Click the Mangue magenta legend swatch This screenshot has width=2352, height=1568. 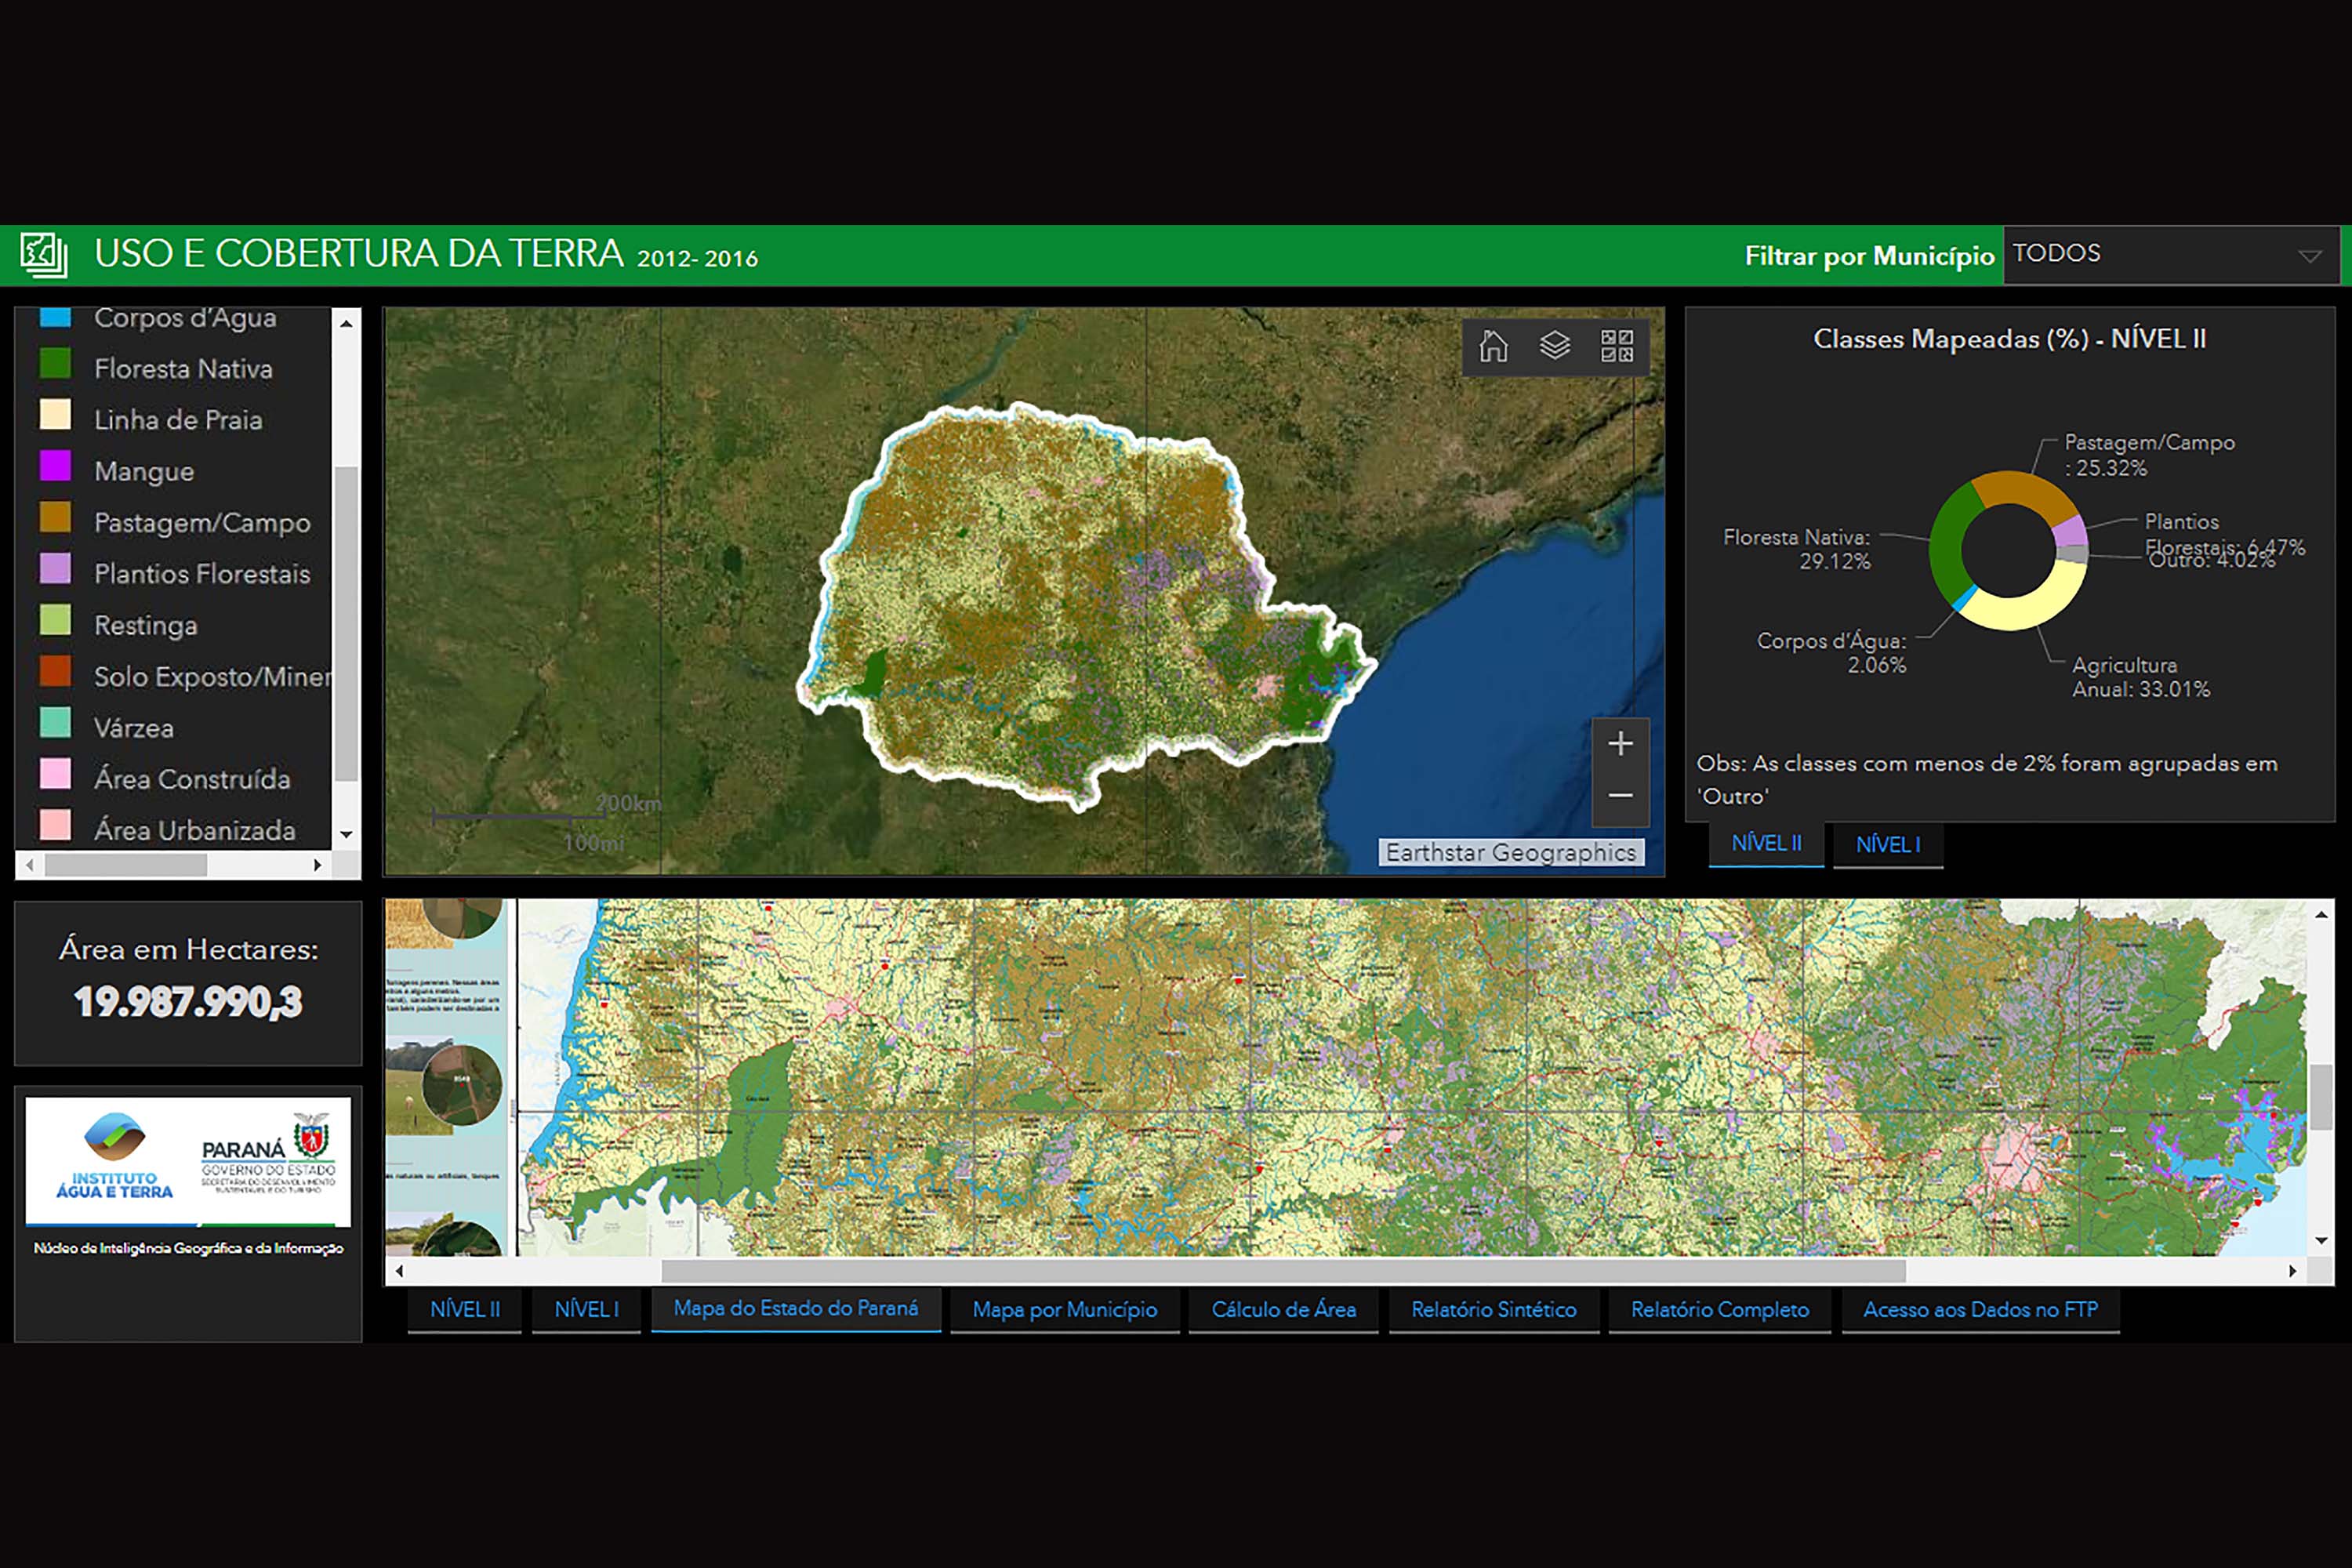(55, 467)
